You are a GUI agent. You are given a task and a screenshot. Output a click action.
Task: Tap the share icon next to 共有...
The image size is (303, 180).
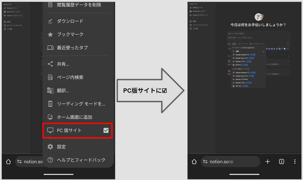tap(50, 64)
